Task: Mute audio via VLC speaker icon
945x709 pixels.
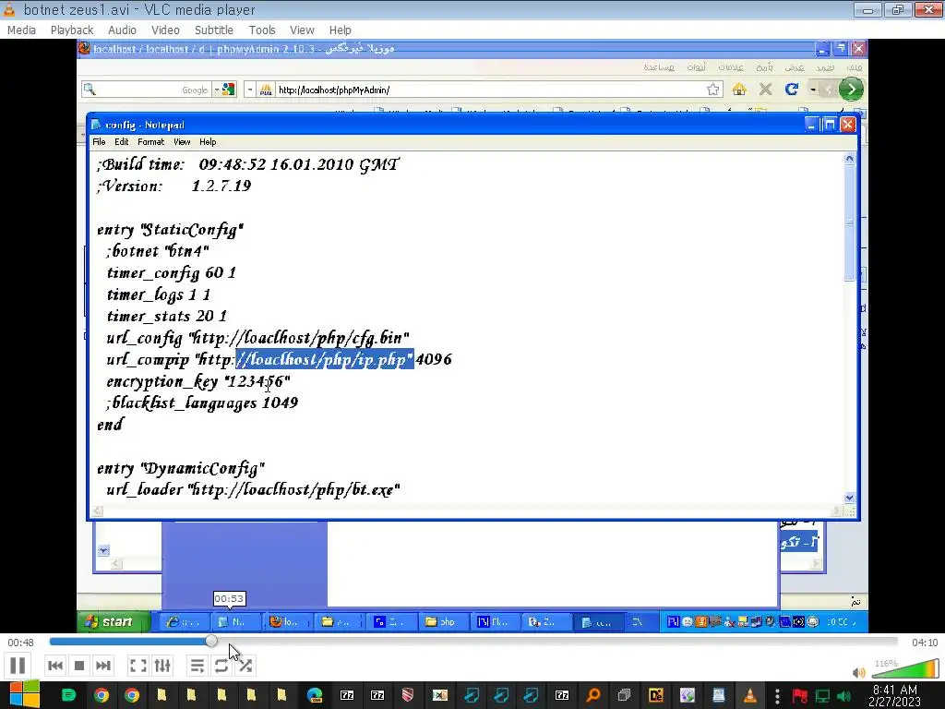Action: (859, 672)
